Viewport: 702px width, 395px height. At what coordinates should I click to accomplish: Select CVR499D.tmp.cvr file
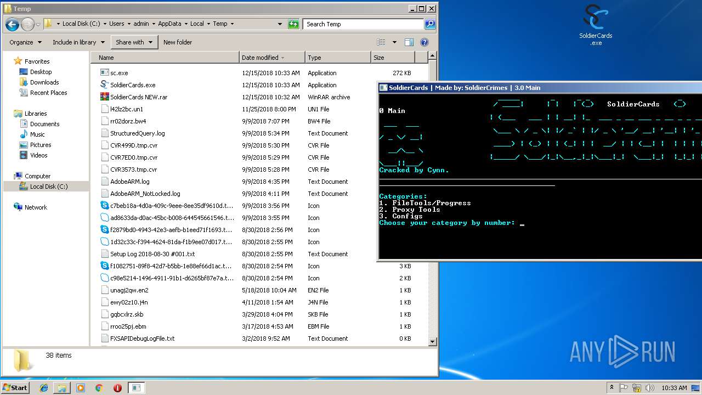[133, 145]
